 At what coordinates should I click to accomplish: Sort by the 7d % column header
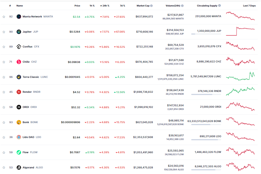coord(122,6)
